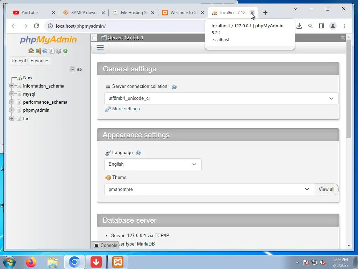The height and width of the screenshot is (269, 358).
Task: Reload navigation panel with green refresh icon
Action: click(65, 51)
